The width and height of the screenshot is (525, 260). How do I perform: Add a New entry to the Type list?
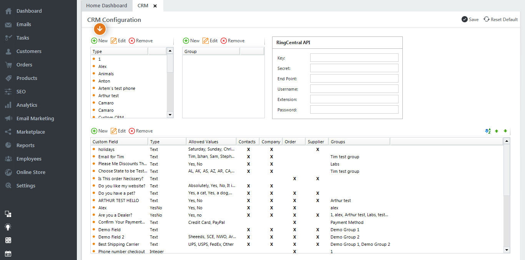[x=100, y=41]
